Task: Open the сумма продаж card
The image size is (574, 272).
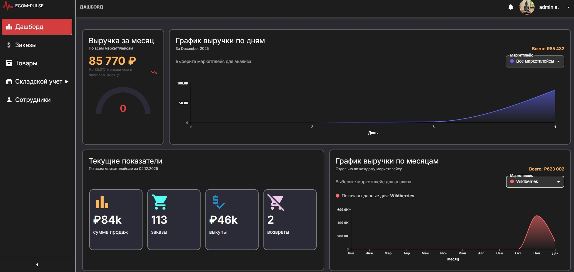Action: (x=116, y=220)
